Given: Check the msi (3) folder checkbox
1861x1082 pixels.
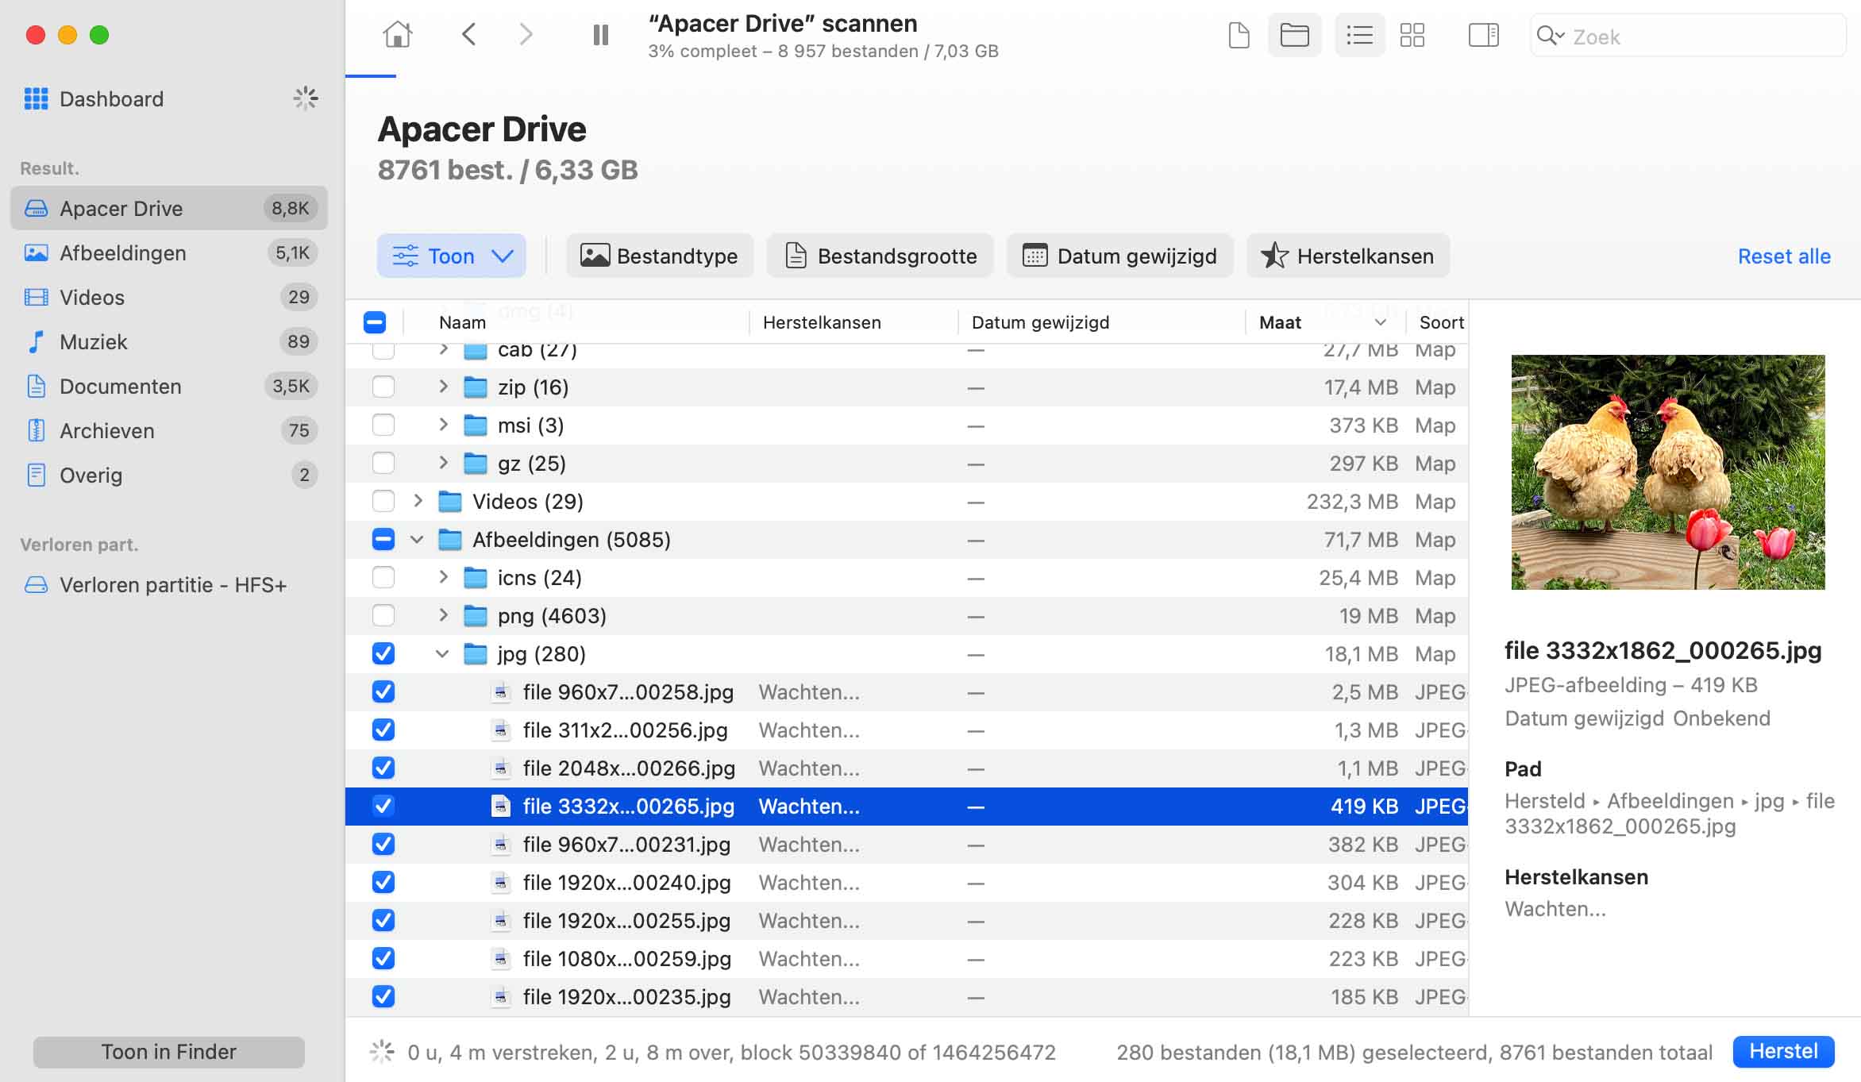Looking at the screenshot, I should [383, 425].
